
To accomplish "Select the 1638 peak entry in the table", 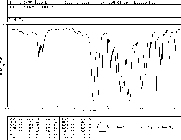I will [33, 119].
